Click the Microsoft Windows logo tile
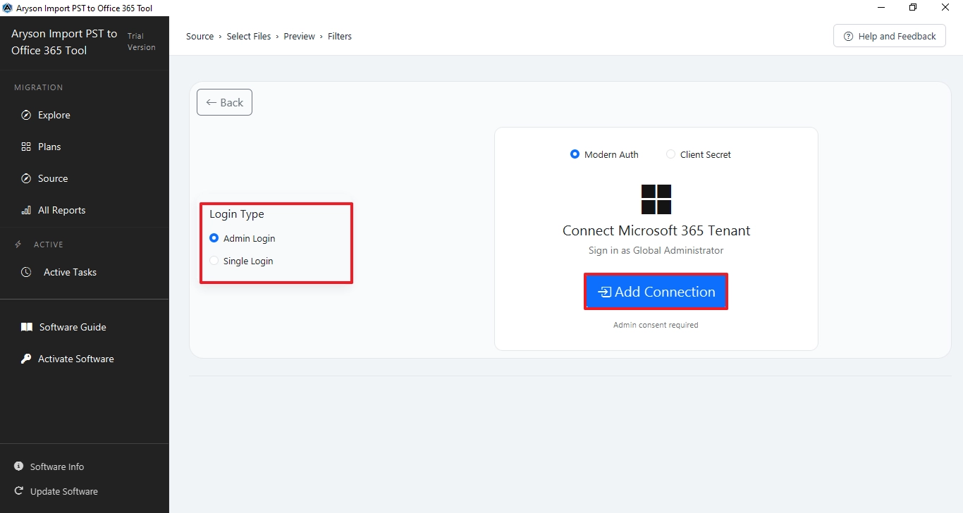The width and height of the screenshot is (963, 513). coord(656,199)
